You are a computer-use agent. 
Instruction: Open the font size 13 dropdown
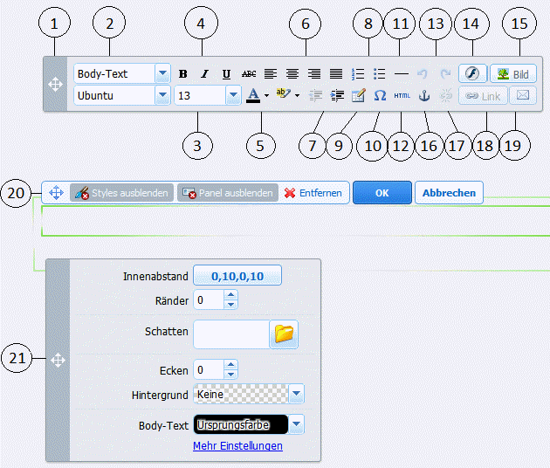click(x=233, y=95)
